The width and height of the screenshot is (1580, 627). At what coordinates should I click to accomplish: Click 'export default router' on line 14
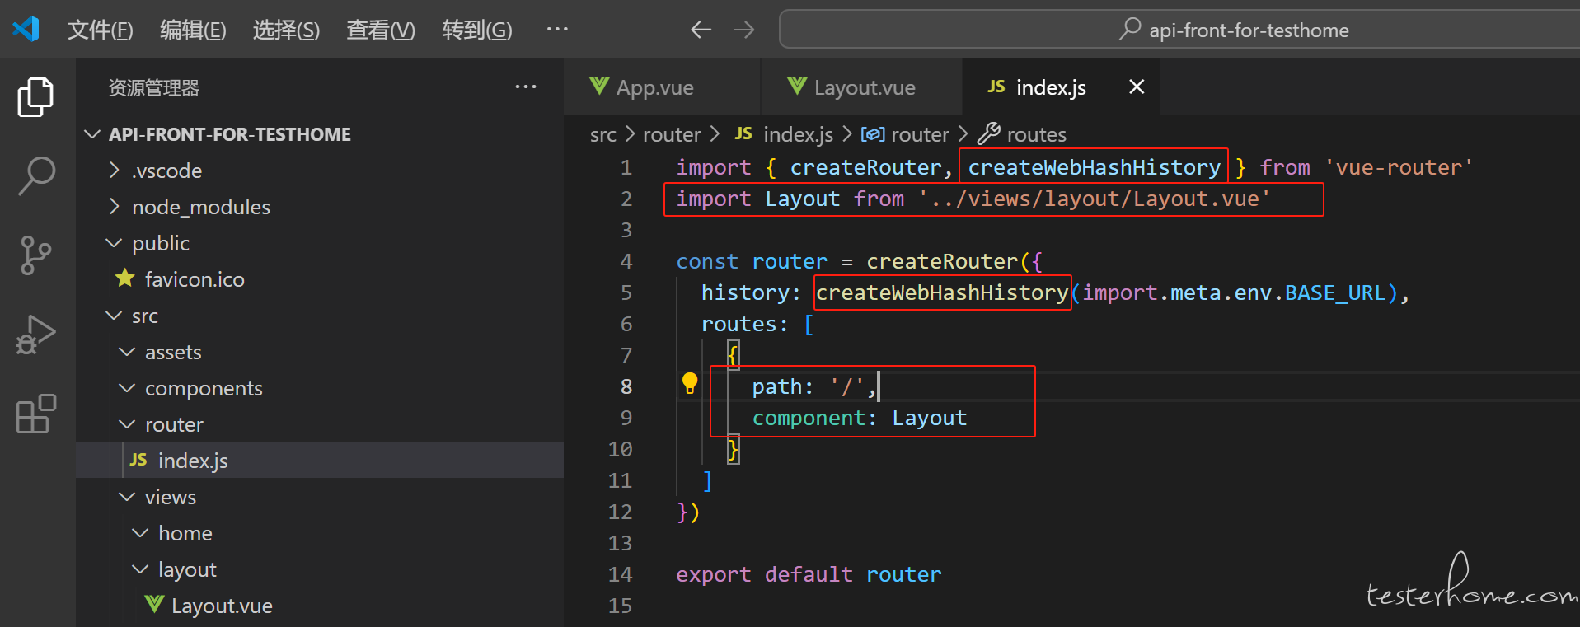(x=809, y=574)
